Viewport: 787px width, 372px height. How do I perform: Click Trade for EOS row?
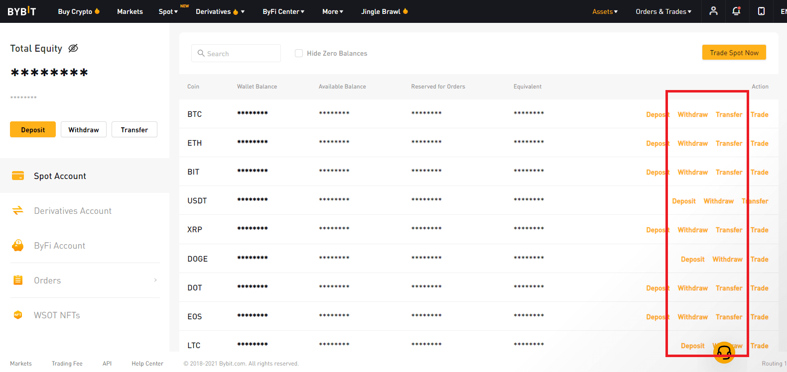click(759, 317)
